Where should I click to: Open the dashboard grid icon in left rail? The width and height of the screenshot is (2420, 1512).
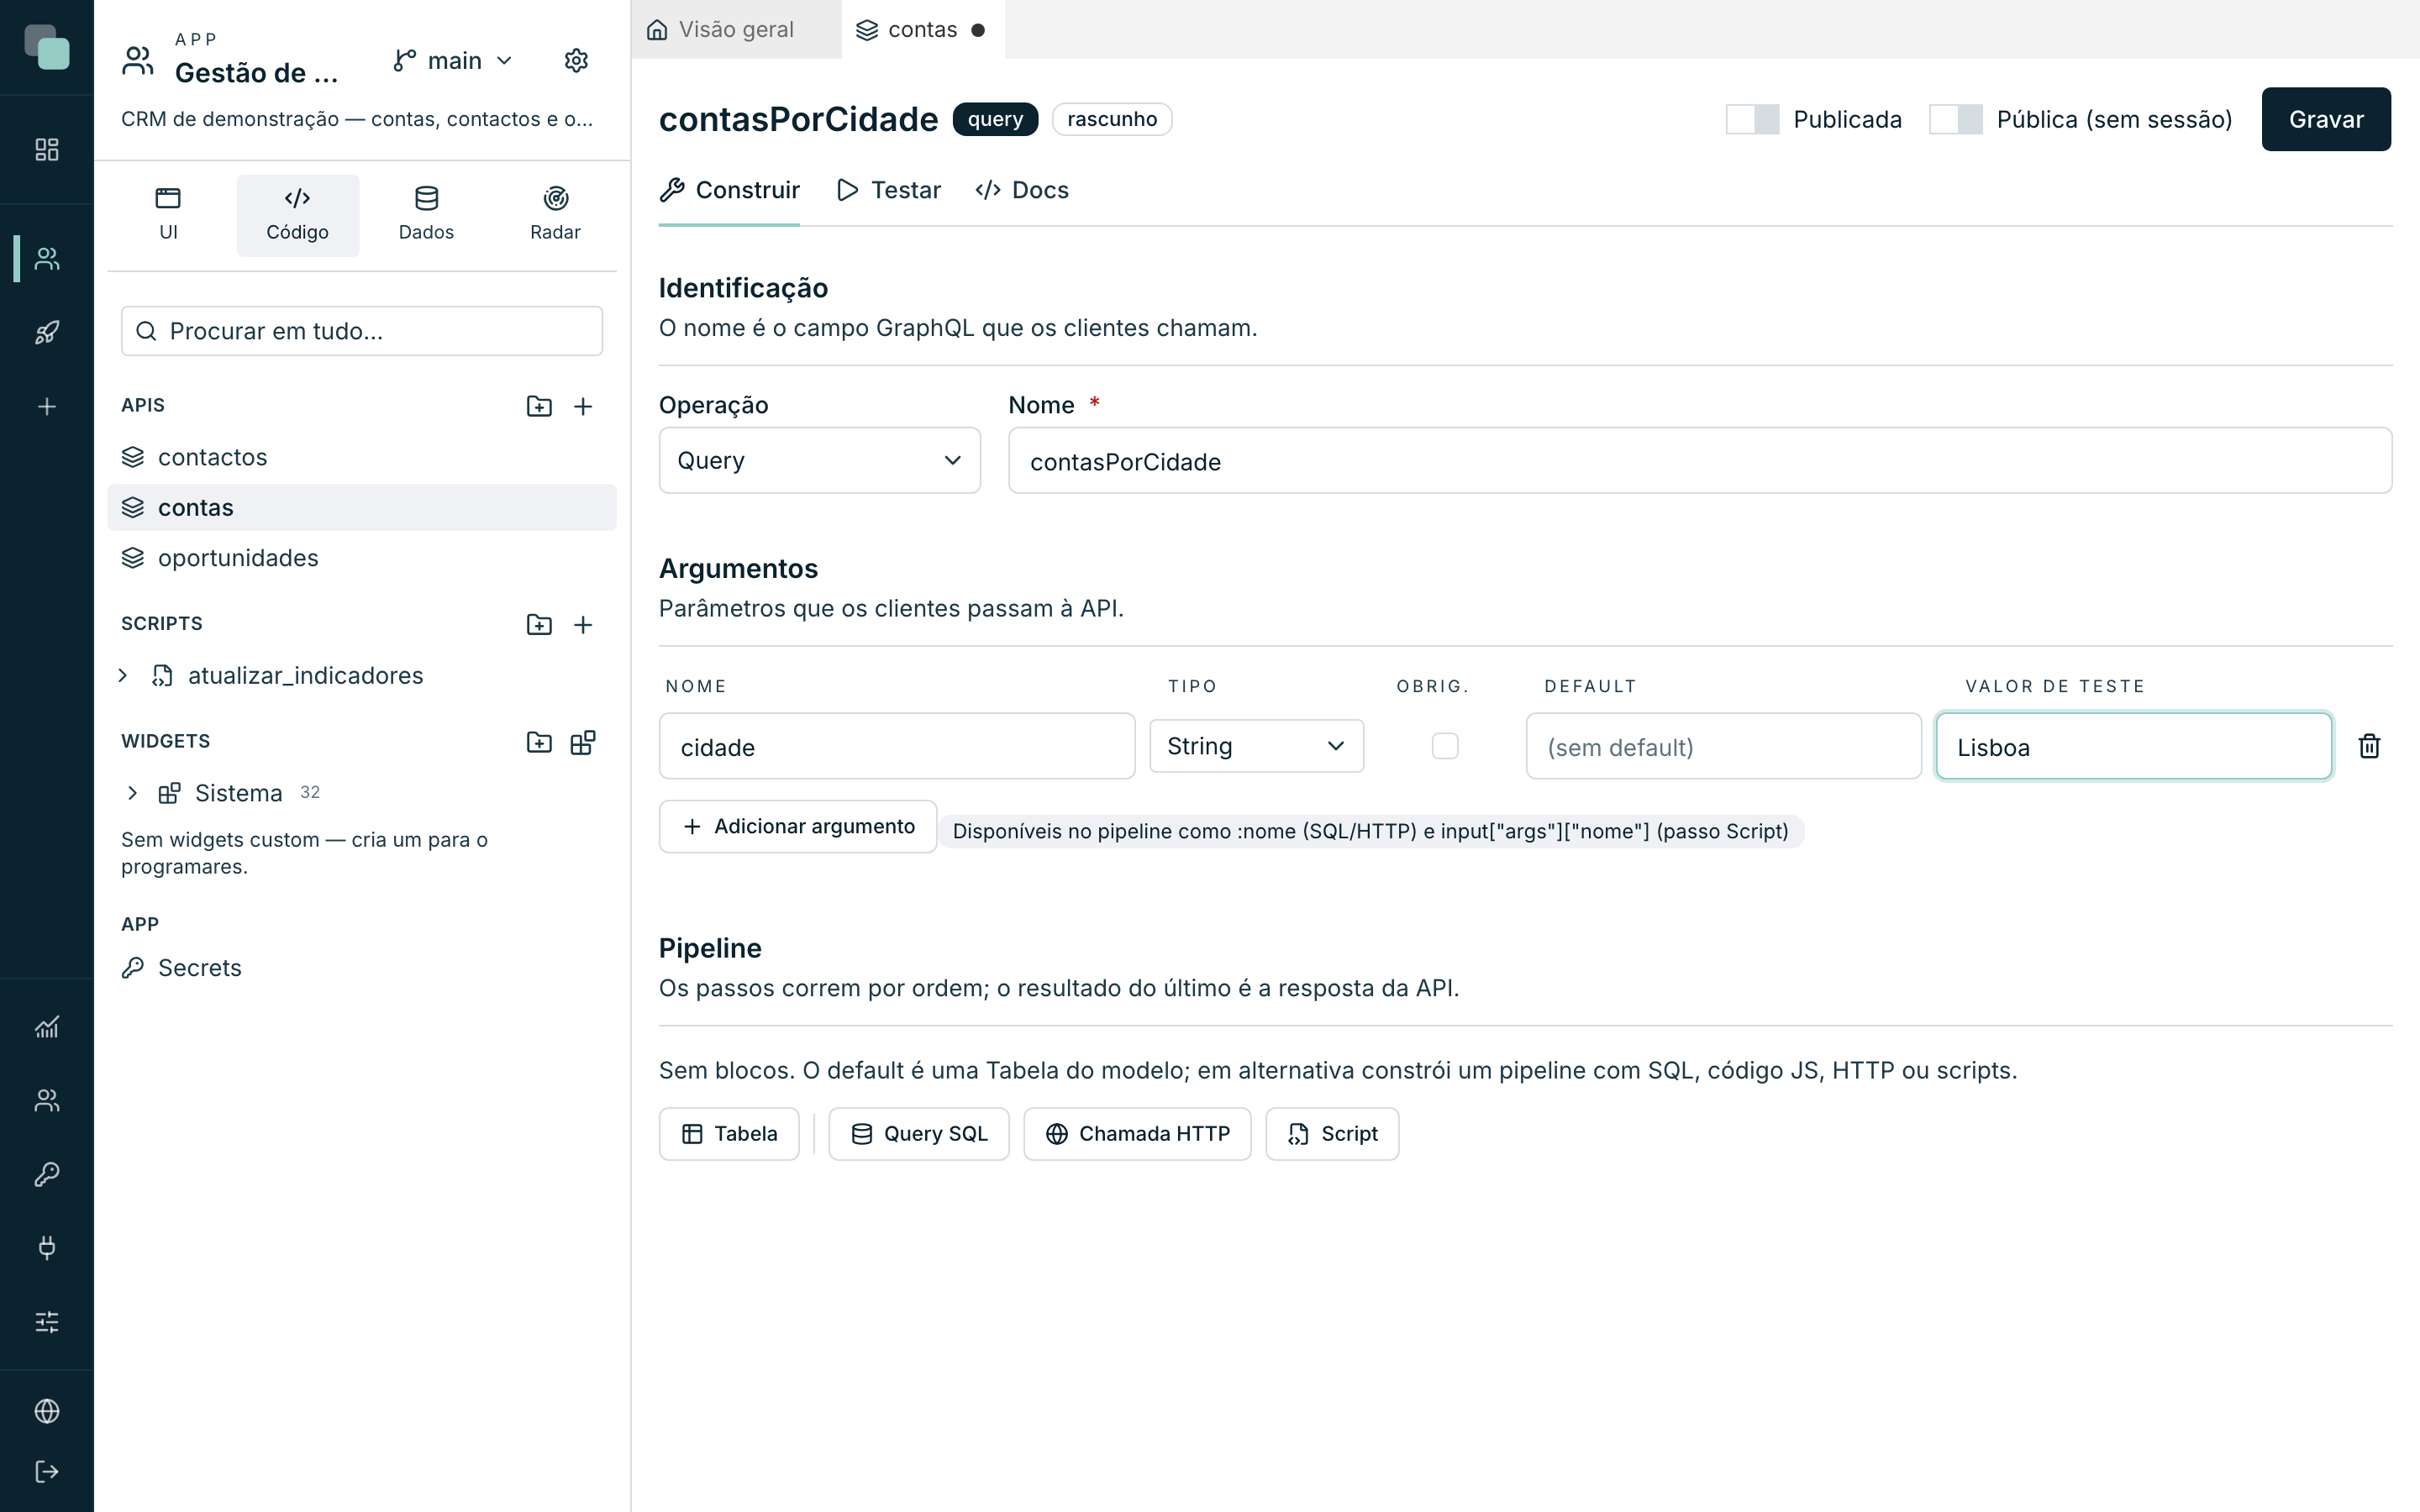point(47,149)
